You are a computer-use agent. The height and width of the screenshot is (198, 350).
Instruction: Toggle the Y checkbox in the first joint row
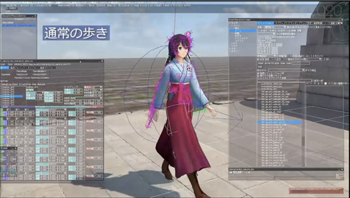pos(17,109)
